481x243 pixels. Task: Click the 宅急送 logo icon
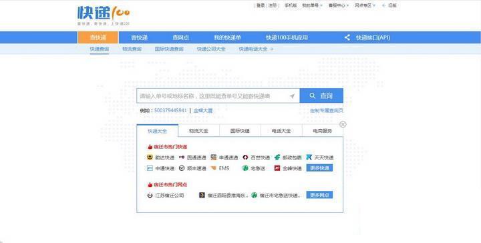[x=245, y=168]
